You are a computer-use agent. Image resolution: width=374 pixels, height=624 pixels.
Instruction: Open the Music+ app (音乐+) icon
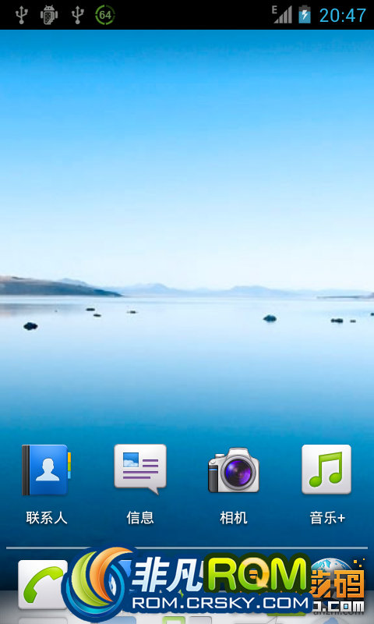[326, 470]
